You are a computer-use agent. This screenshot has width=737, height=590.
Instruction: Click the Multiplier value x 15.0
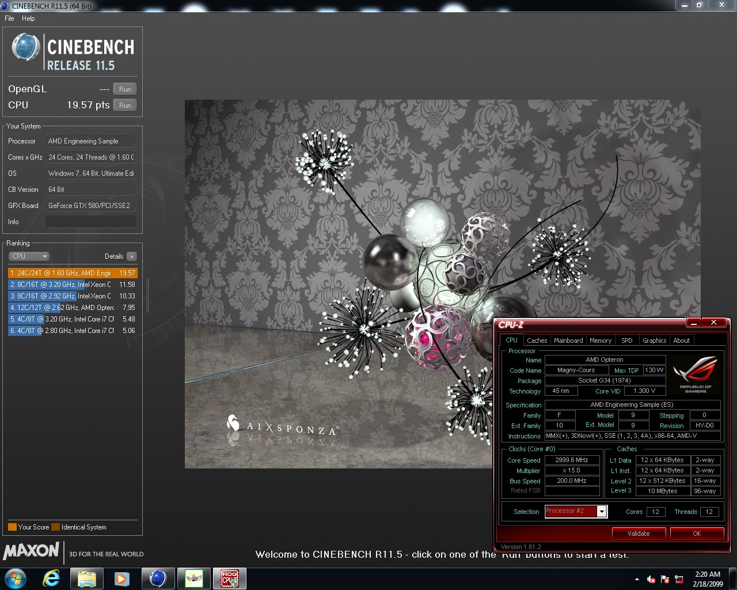pos(572,471)
